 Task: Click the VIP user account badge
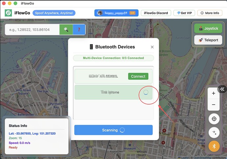click(x=116, y=13)
